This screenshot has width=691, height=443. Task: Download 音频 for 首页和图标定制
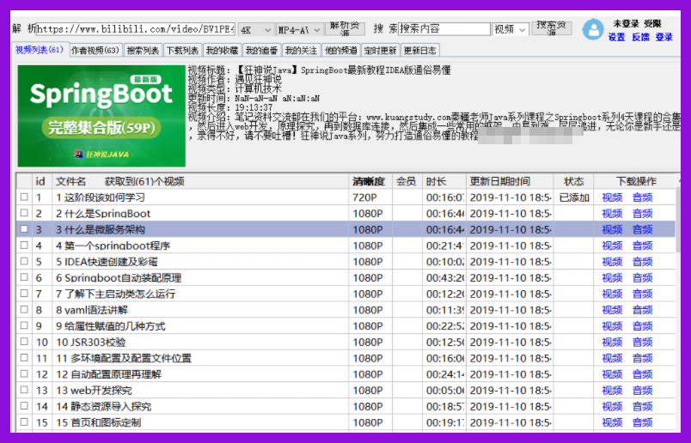pyautogui.click(x=642, y=422)
